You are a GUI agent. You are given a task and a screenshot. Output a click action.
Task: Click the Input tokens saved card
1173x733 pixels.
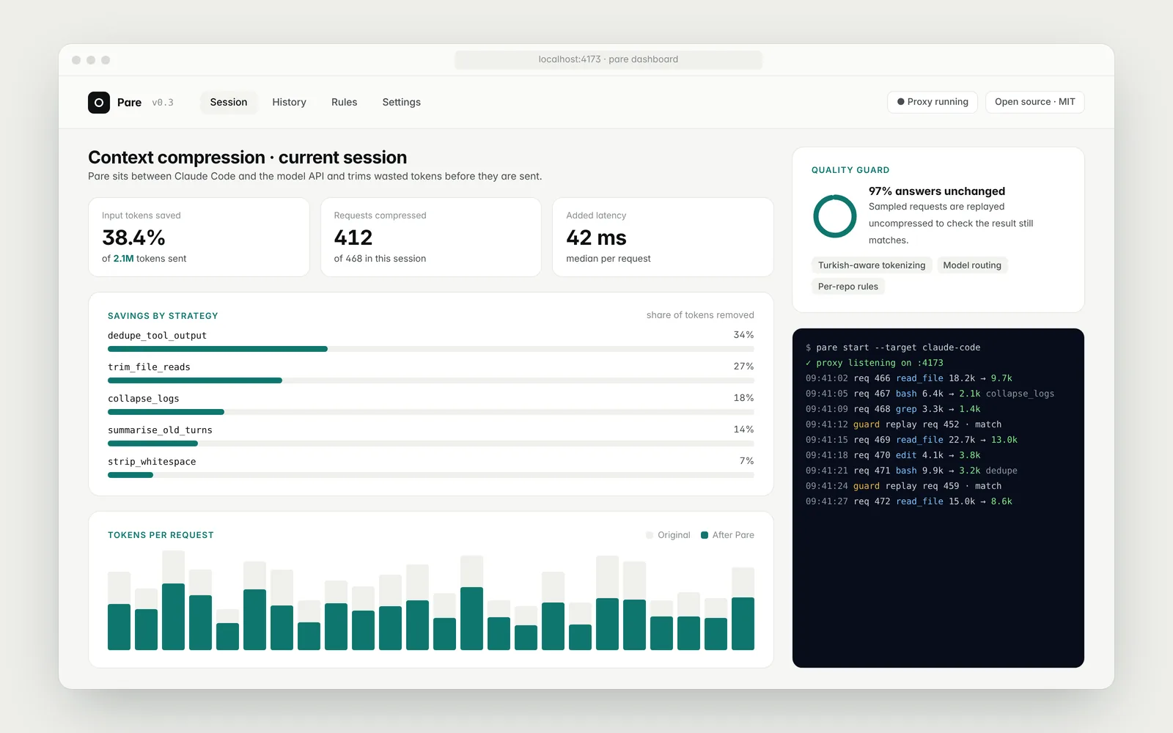click(x=199, y=237)
